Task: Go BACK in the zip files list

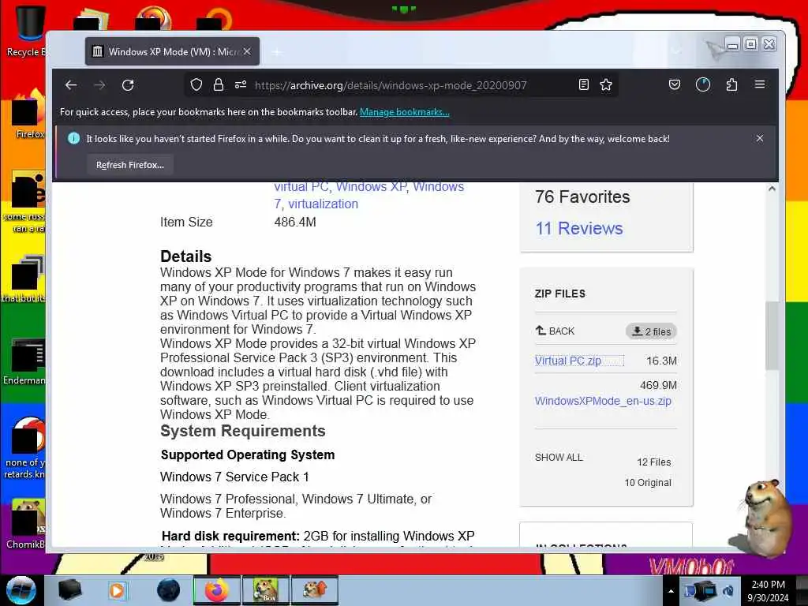Action: click(x=555, y=331)
